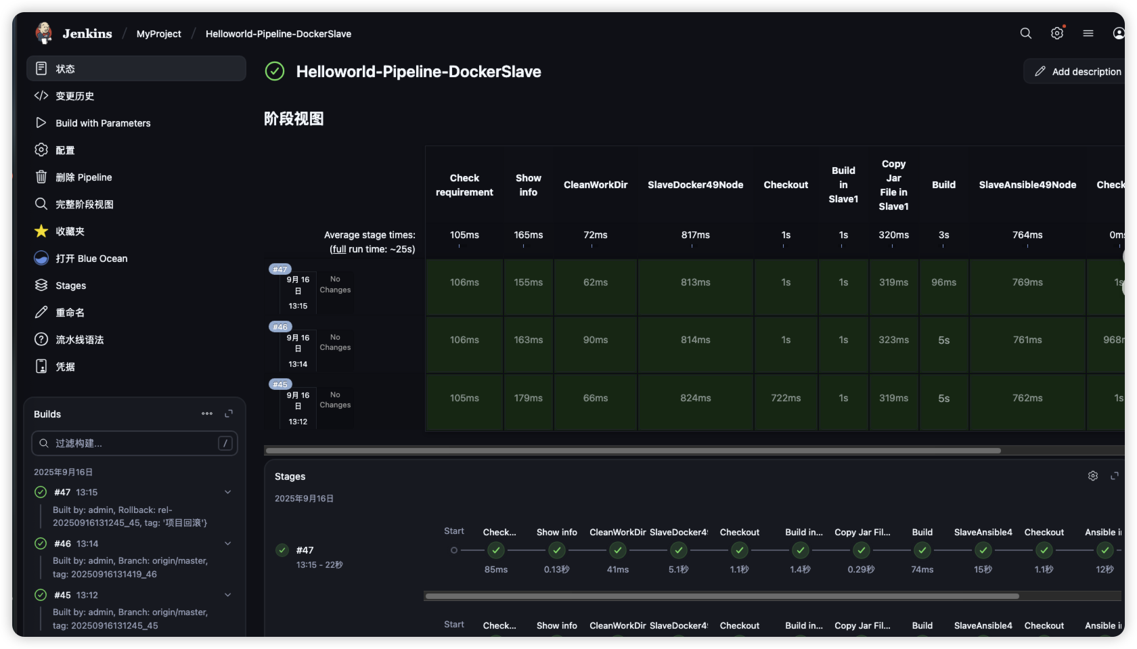Open the #47 badge in stage view

click(x=280, y=269)
